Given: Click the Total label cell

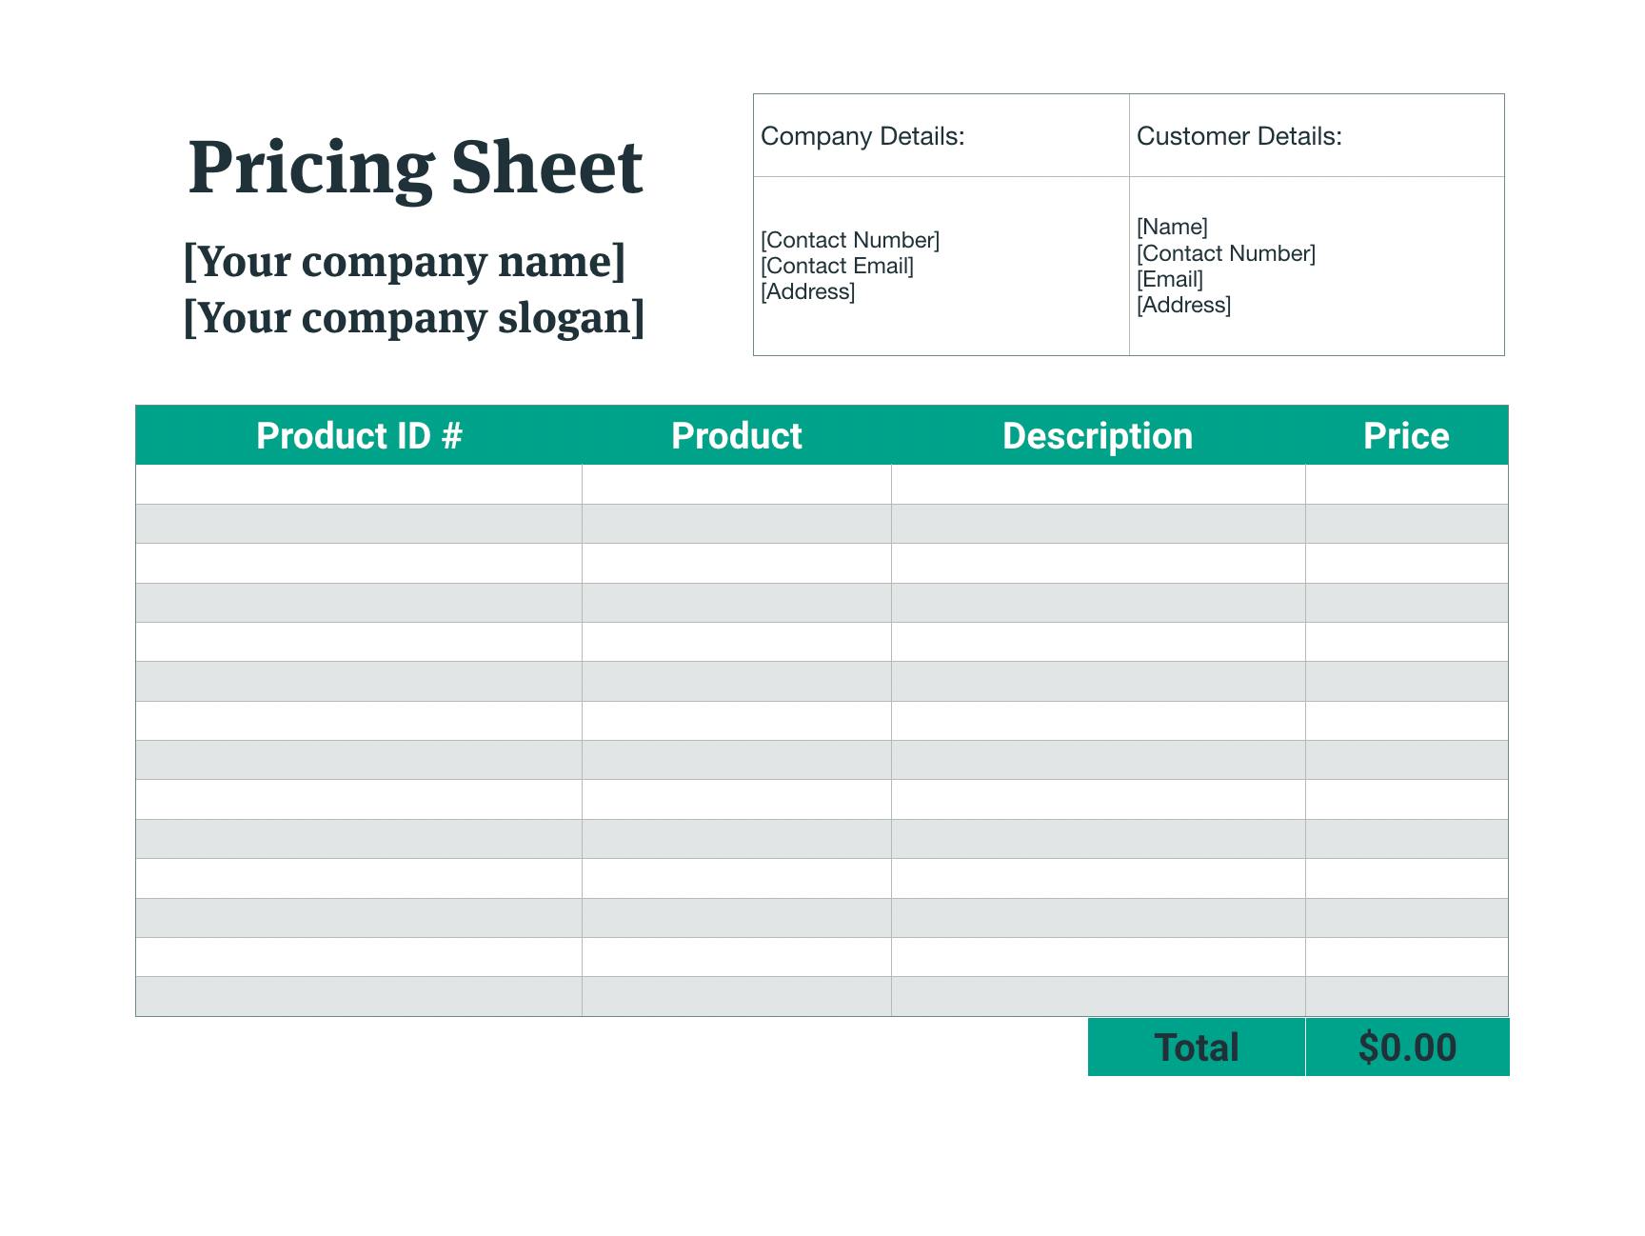Looking at the screenshot, I should pos(1197,1047).
